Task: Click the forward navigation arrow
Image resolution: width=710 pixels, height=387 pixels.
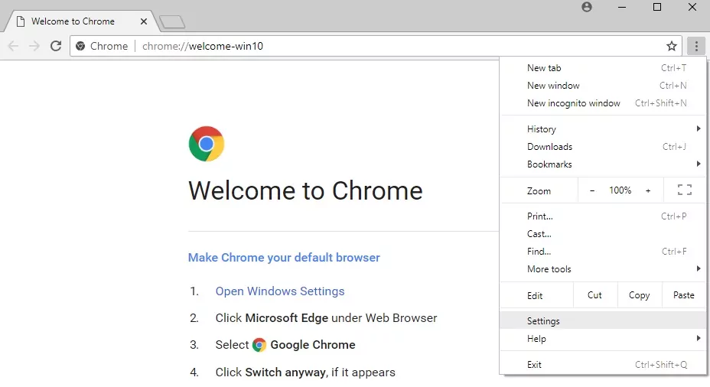Action: pyautogui.click(x=34, y=46)
